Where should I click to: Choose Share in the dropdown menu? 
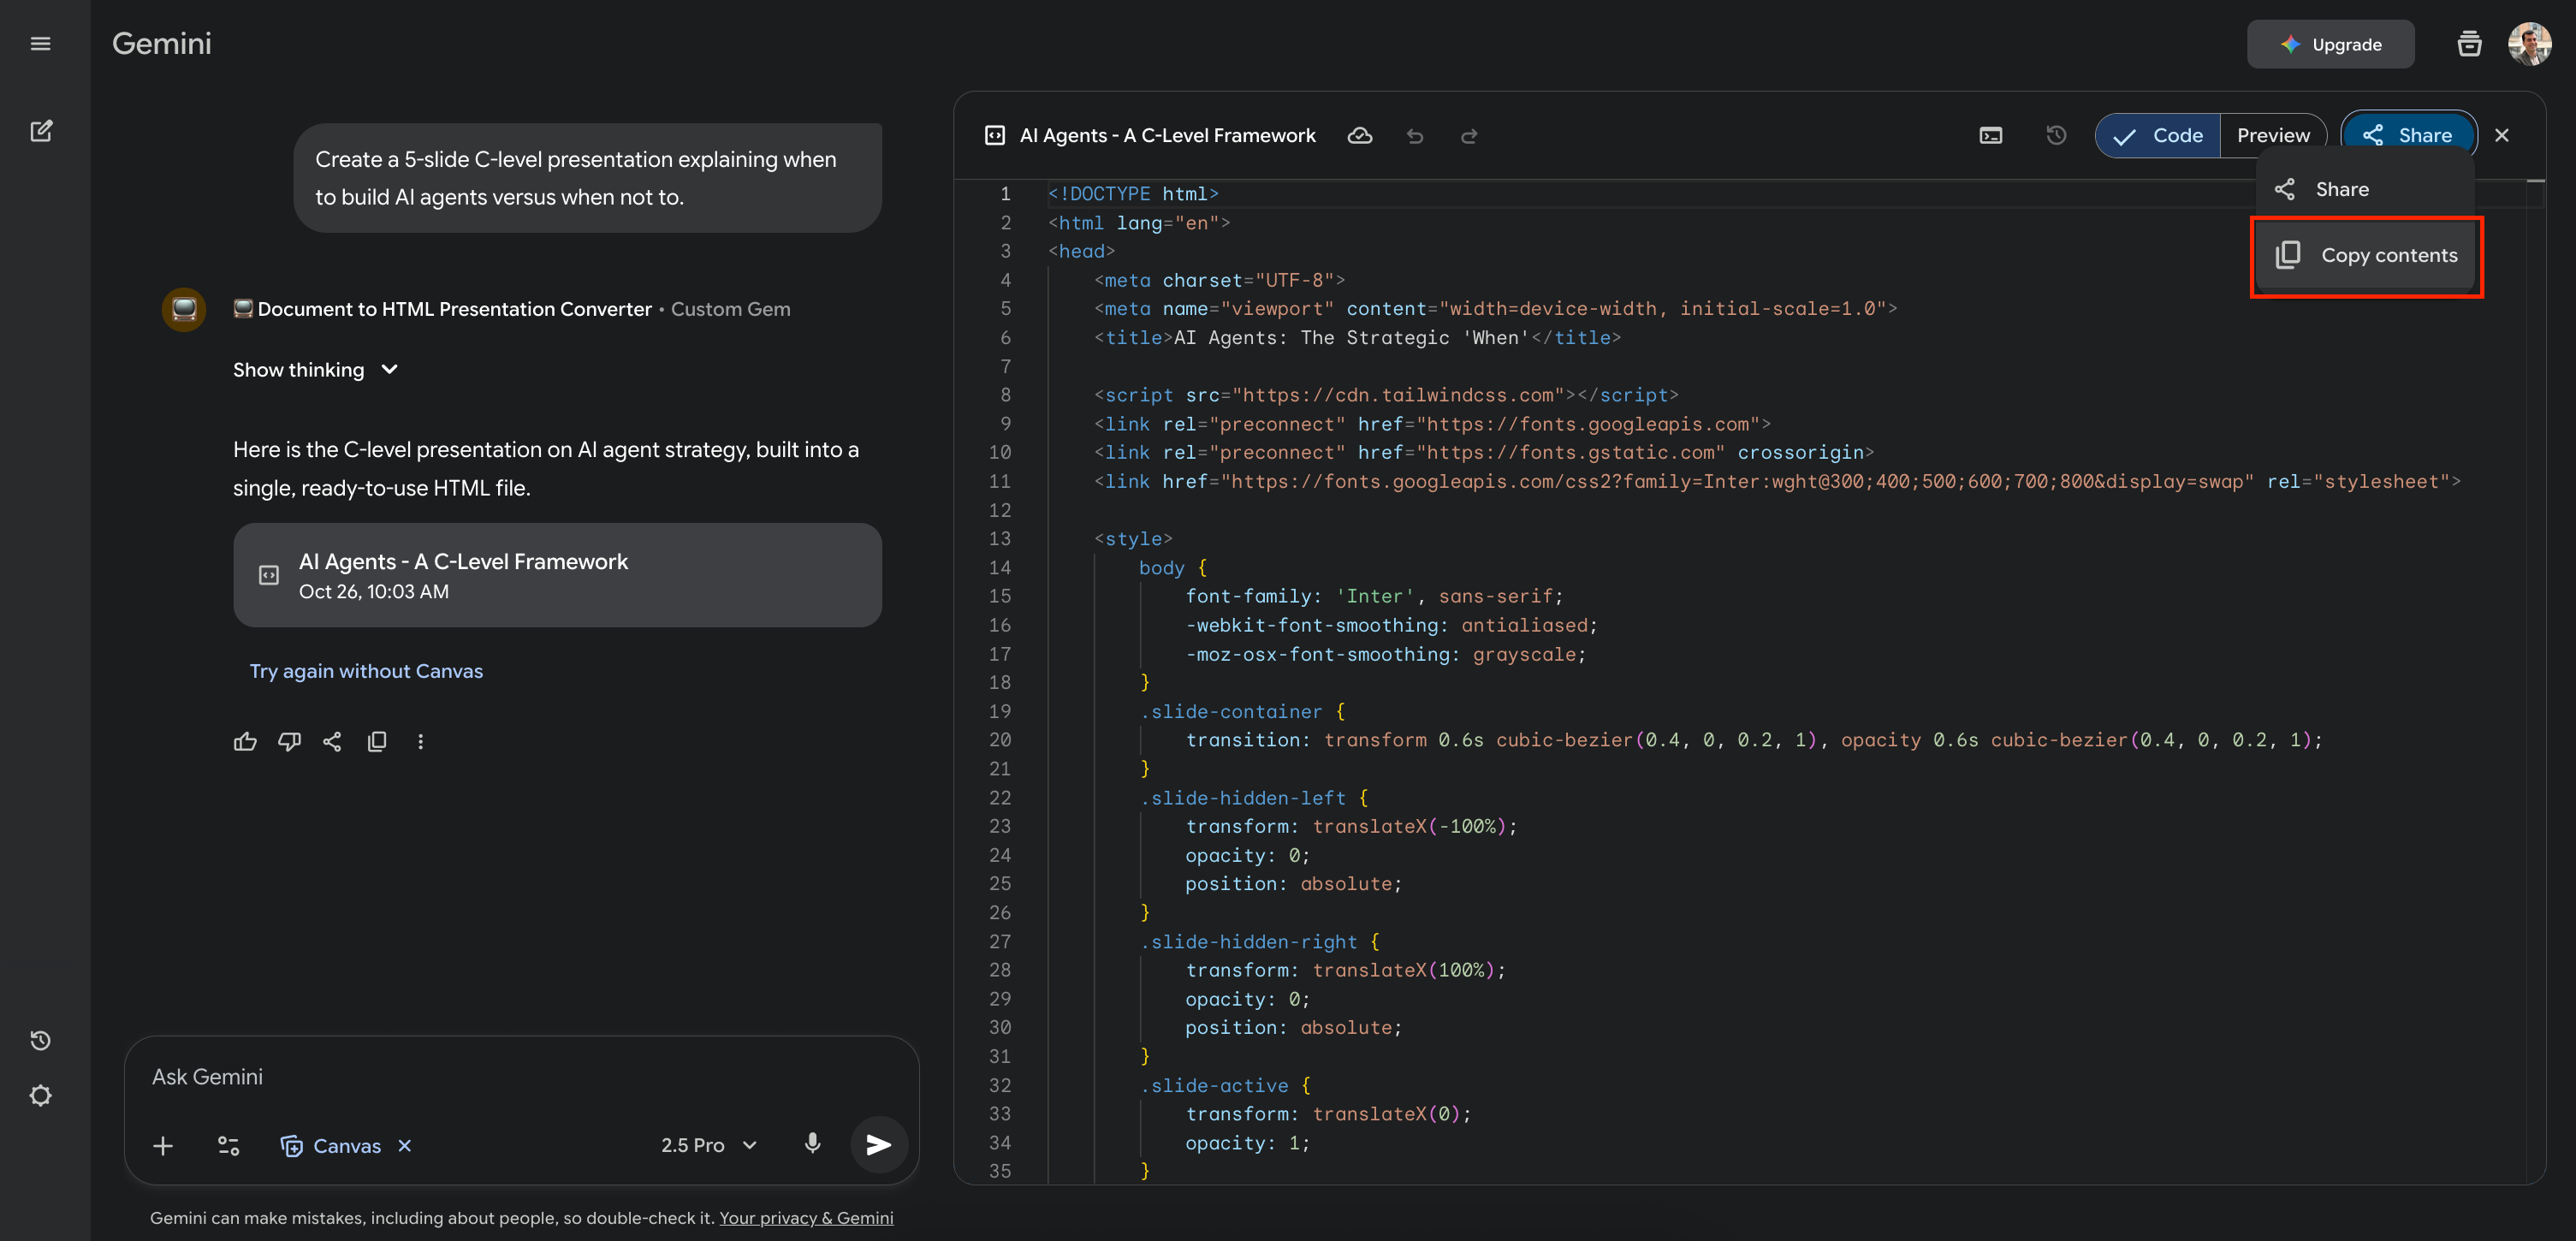click(x=2340, y=189)
